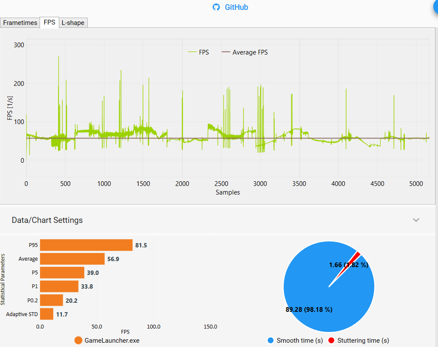Click the GitHub octocat icon
The height and width of the screenshot is (347, 438).
click(x=216, y=7)
